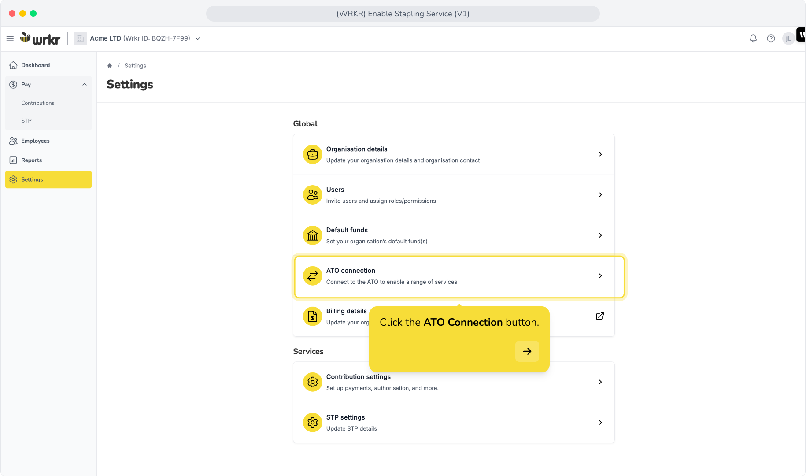806x476 pixels.
Task: Open the Users row via its chevron
Action: point(600,195)
